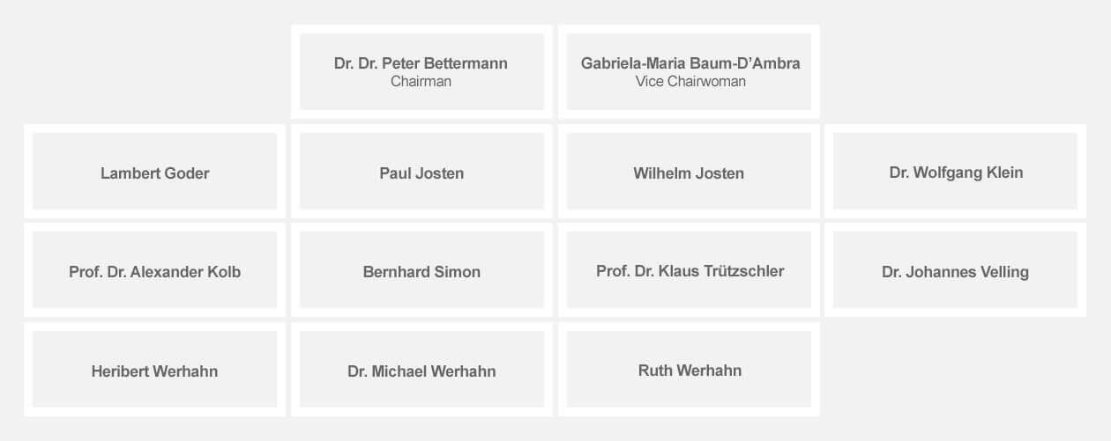Click the Heribert Werhahn tile
Image resolution: width=1111 pixels, height=441 pixels.
pos(154,369)
